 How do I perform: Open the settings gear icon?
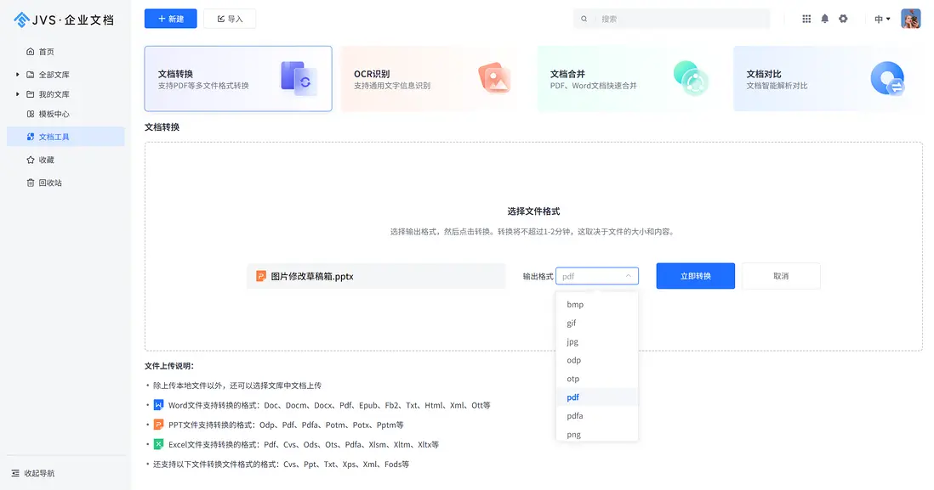pyautogui.click(x=843, y=18)
